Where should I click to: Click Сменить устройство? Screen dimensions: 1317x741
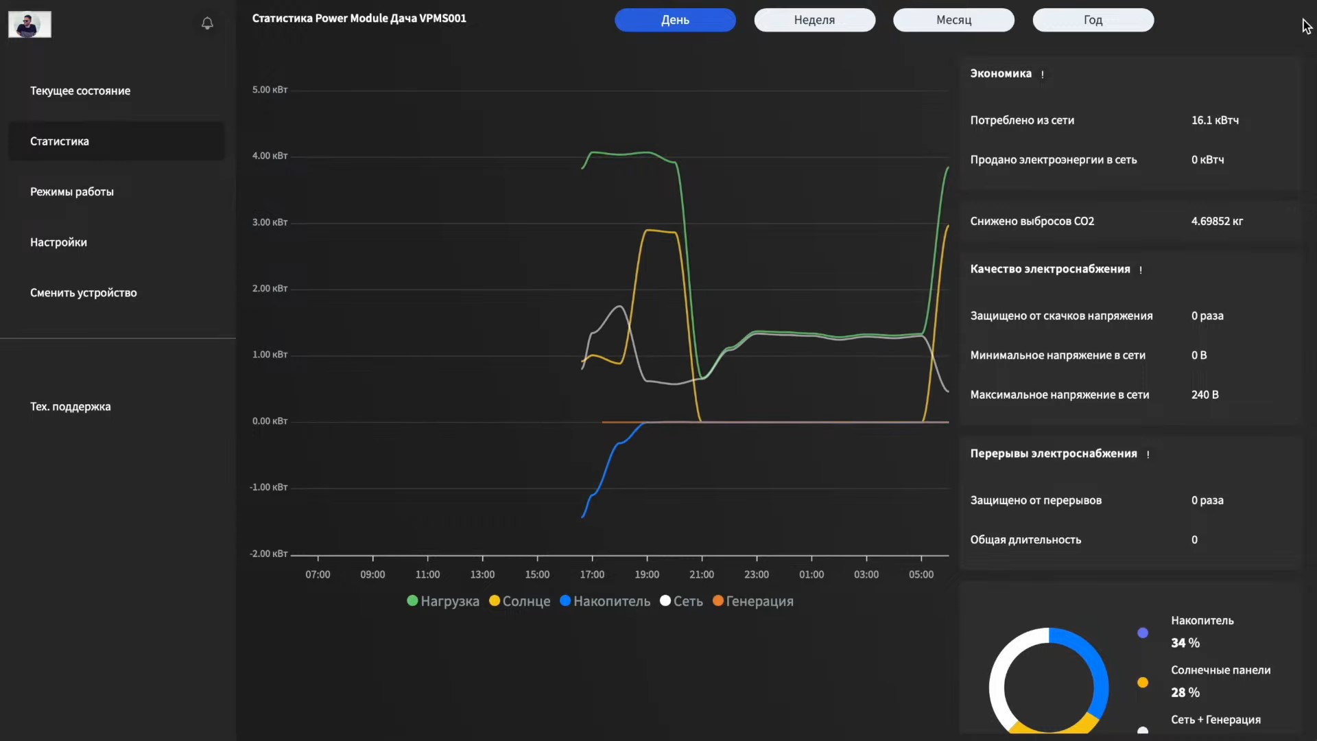84,292
